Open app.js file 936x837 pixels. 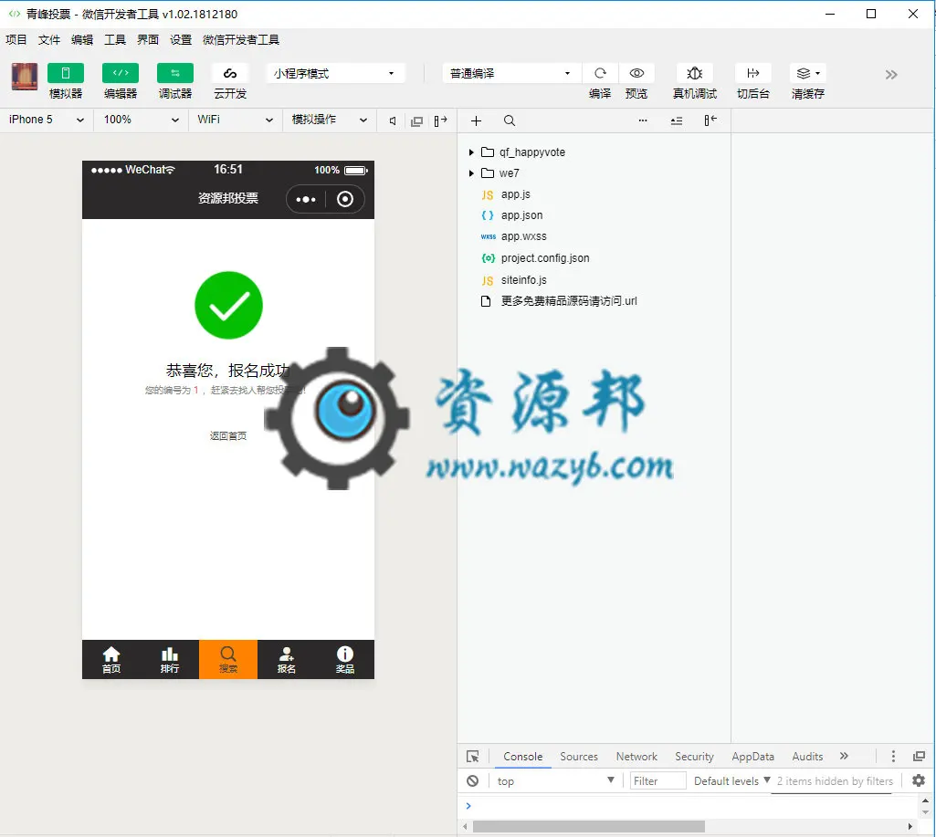pyautogui.click(x=515, y=194)
